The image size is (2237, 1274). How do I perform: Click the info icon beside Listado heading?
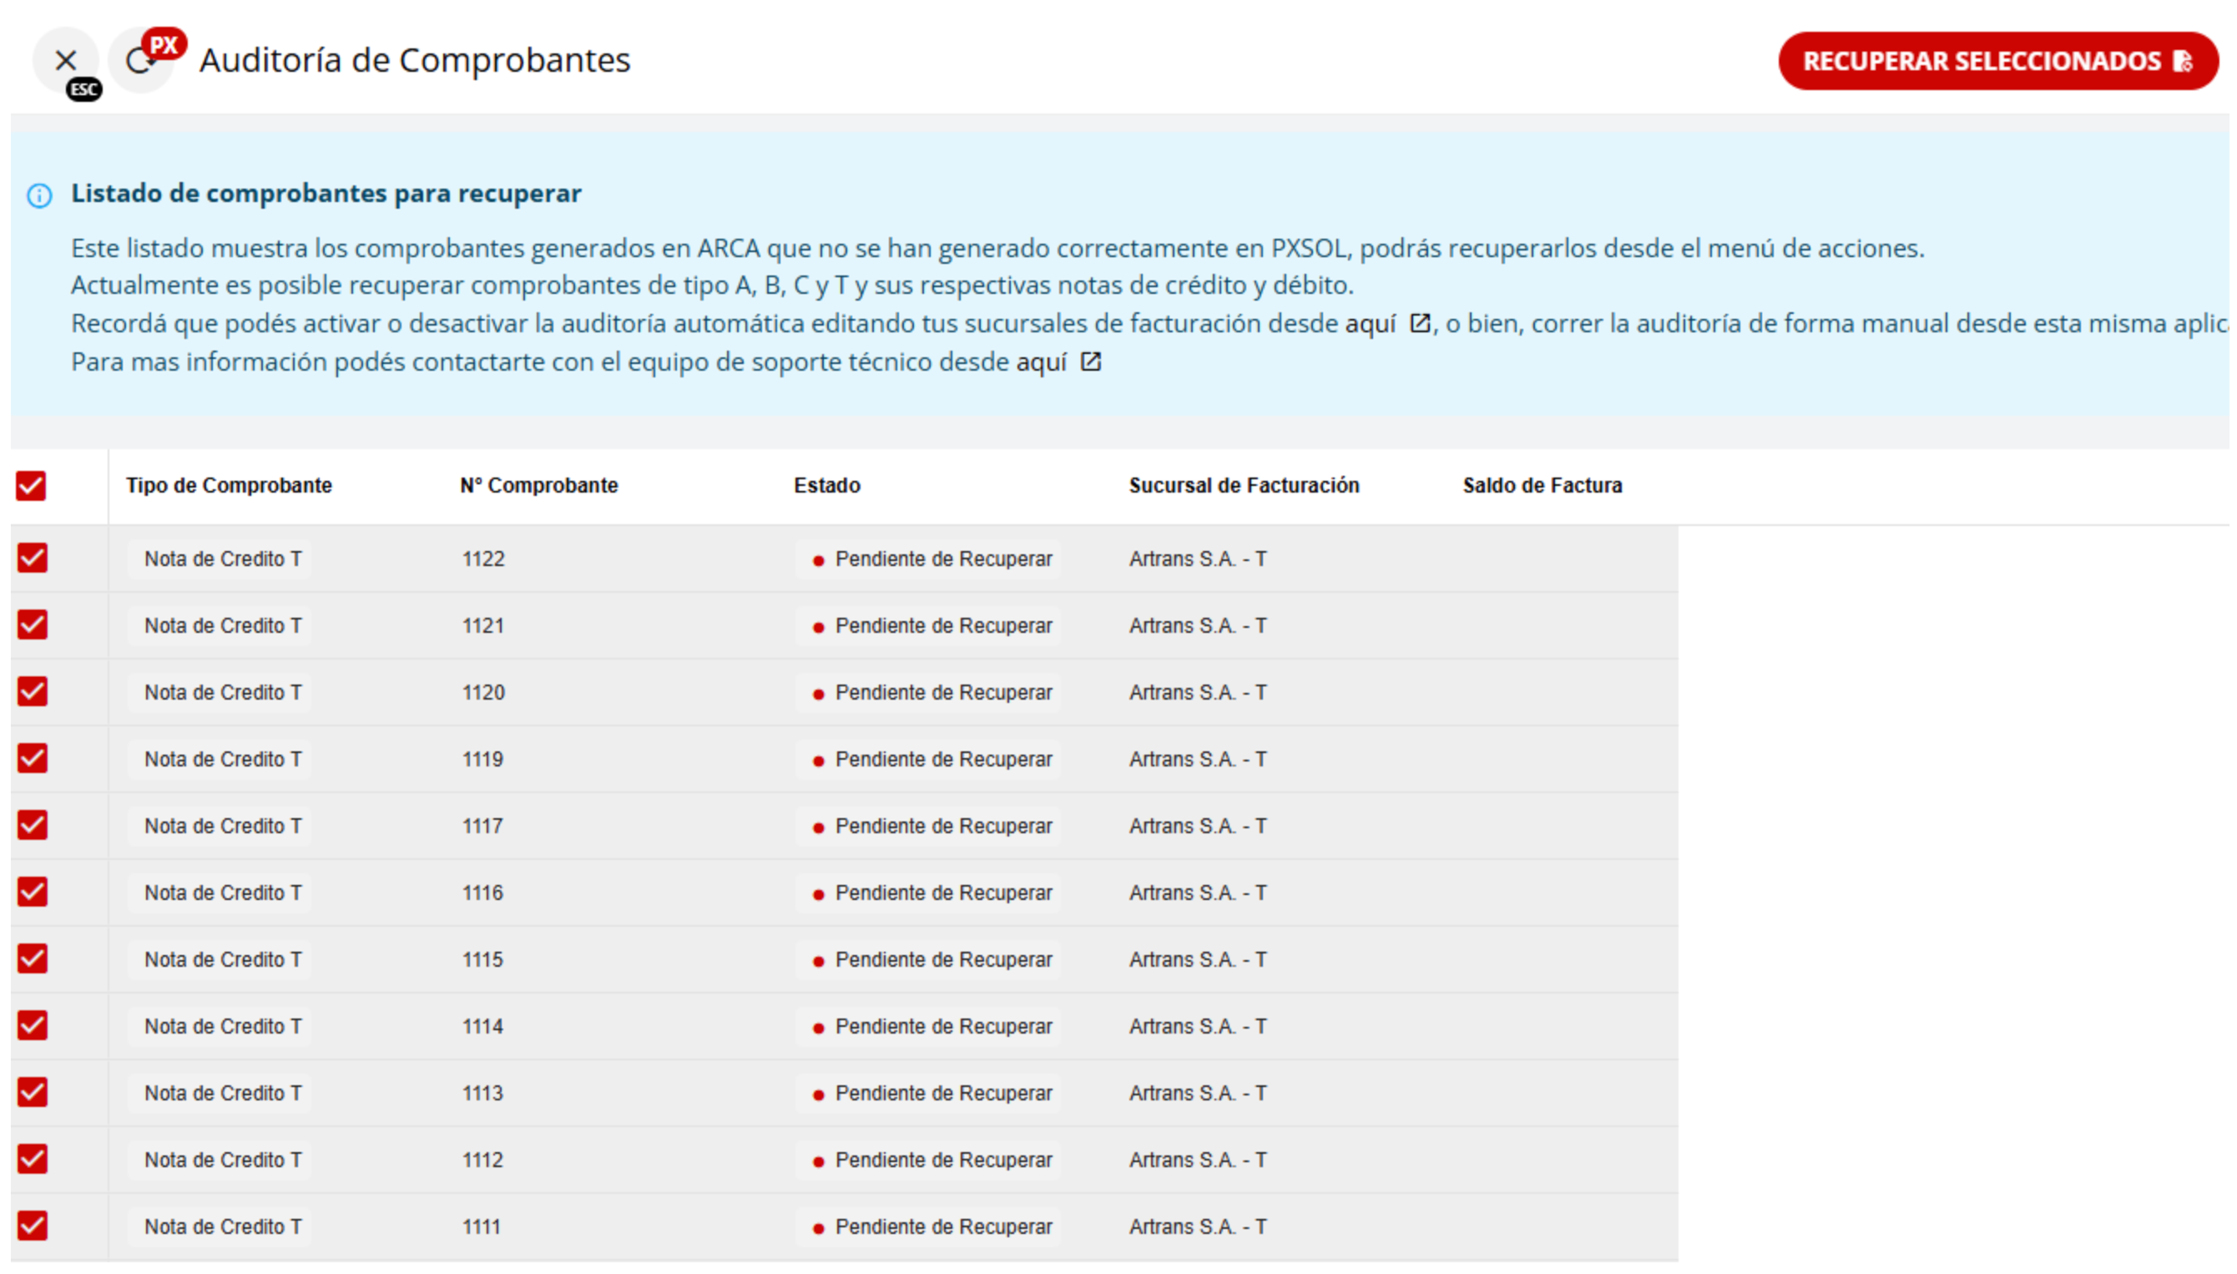(39, 195)
